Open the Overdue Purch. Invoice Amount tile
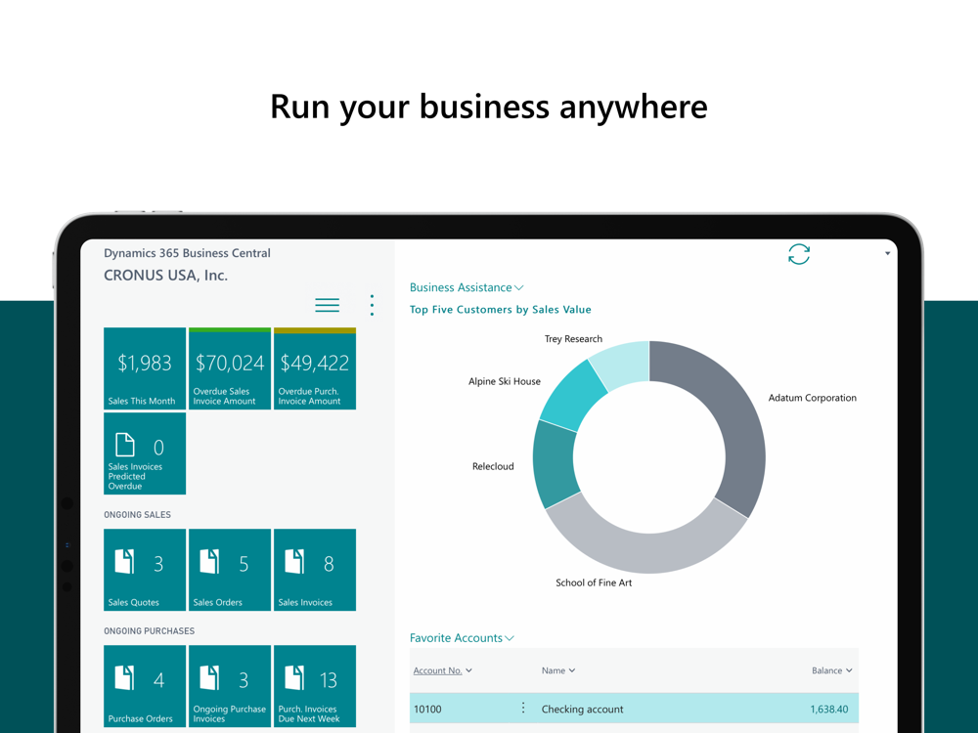The height and width of the screenshot is (733, 978). click(314, 368)
